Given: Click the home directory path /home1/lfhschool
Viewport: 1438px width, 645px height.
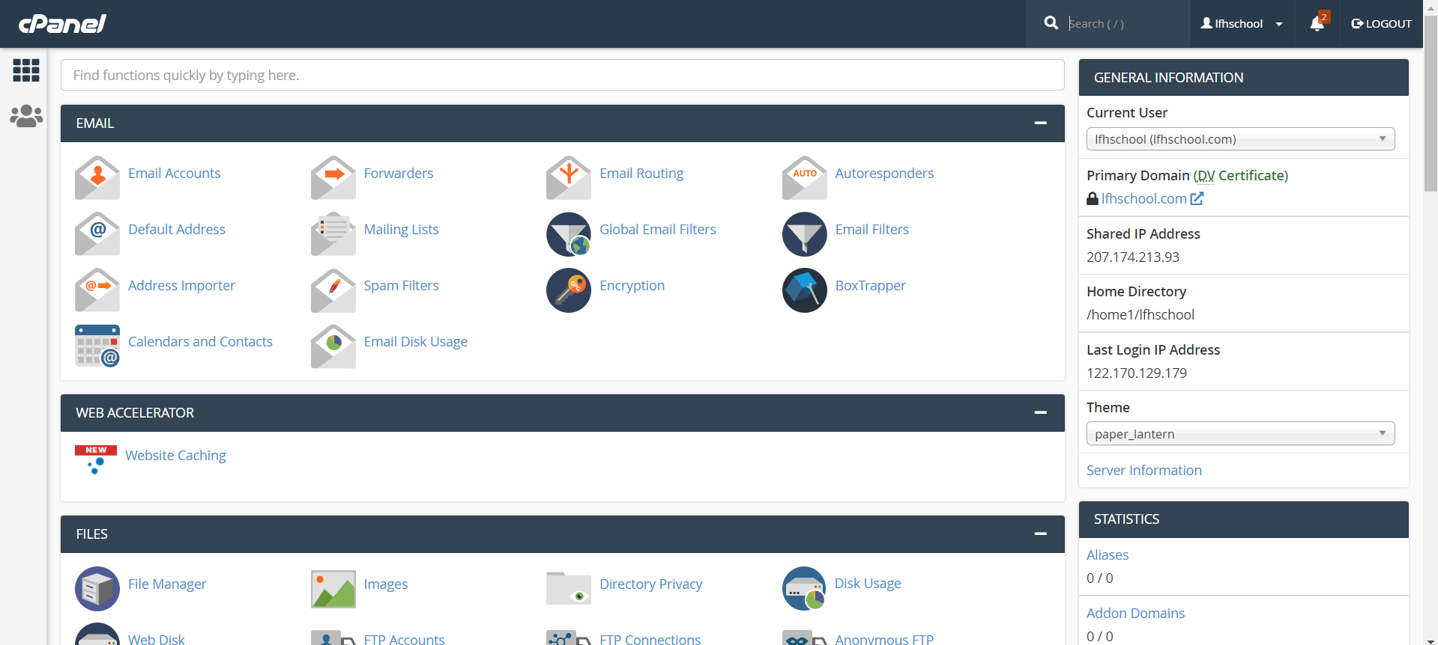Looking at the screenshot, I should [x=1141, y=314].
